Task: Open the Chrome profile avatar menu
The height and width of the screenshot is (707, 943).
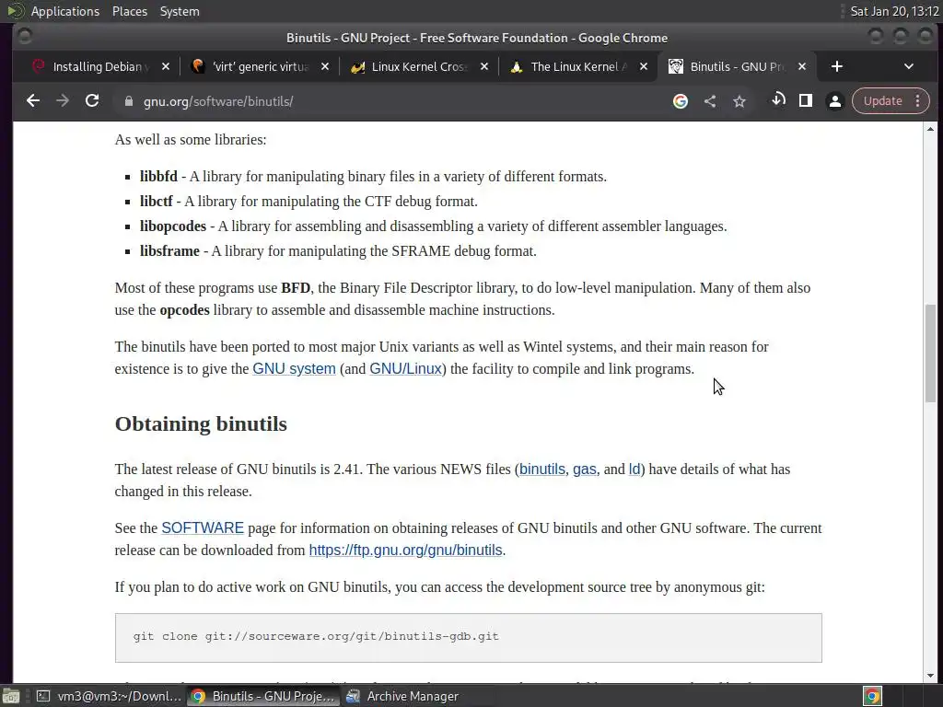Action: [x=834, y=101]
